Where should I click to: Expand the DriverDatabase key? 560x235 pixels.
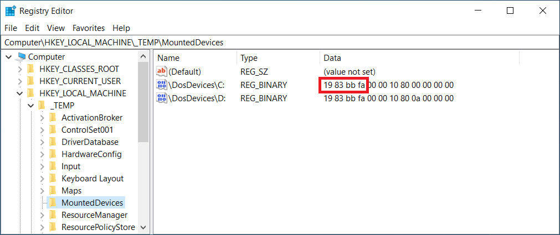click(x=42, y=142)
